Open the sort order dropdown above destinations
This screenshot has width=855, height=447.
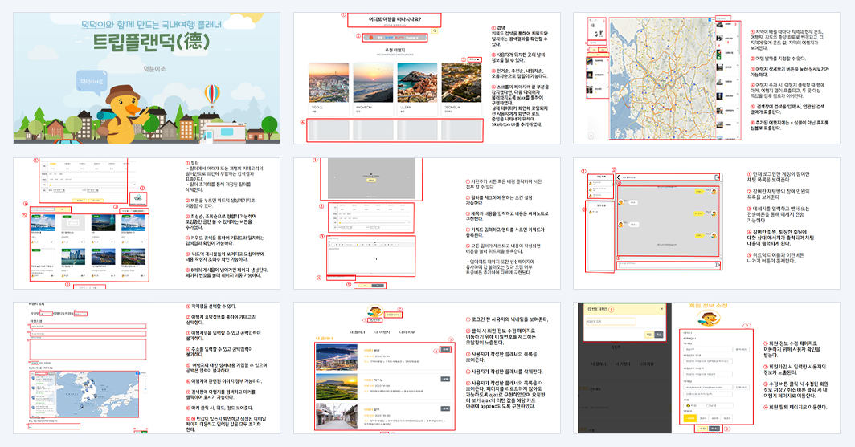(x=476, y=59)
